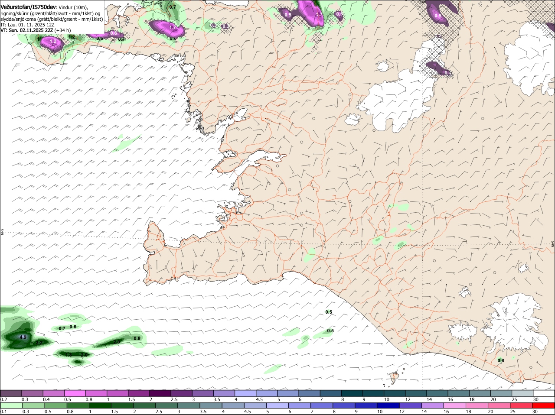This screenshot has height=415, width=555.
Task: Click the 0.2 purple swatch in snow legend
Action: [11, 393]
